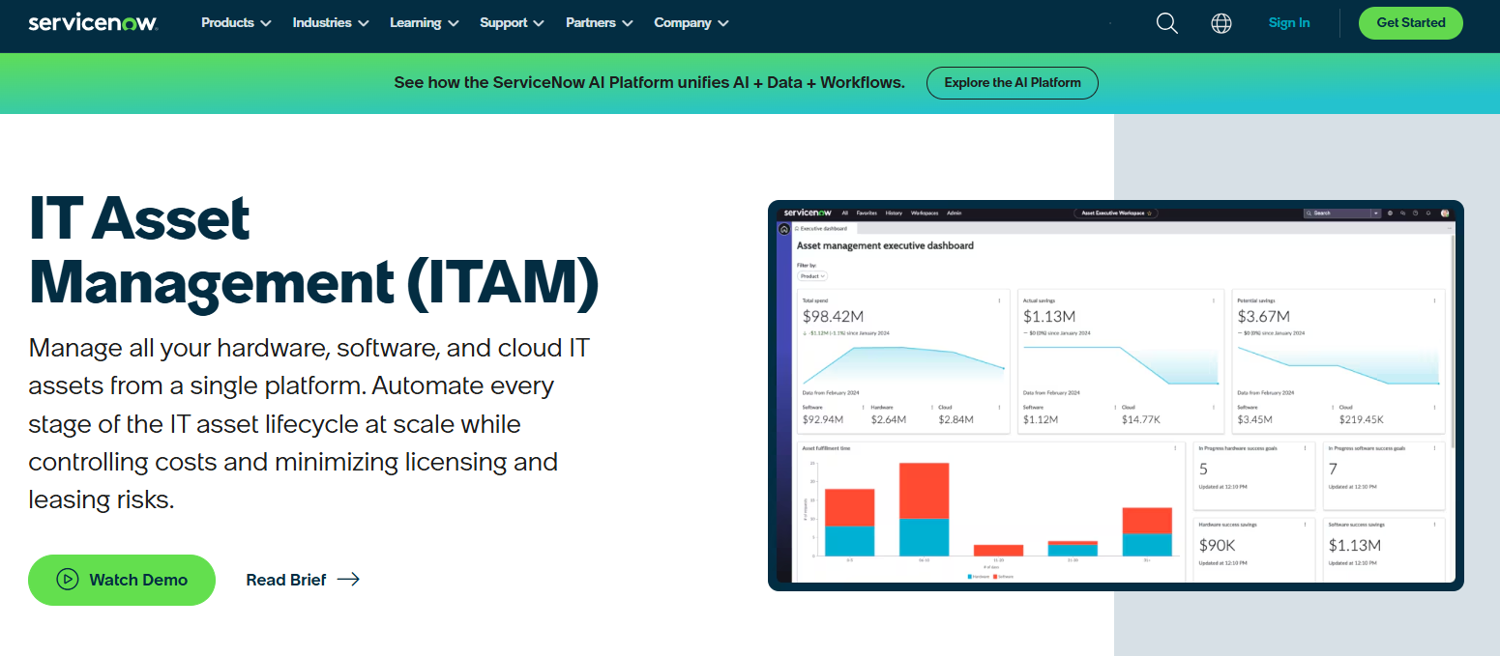Click the Sign In link
Image resolution: width=1500 pixels, height=656 pixels.
click(x=1289, y=23)
